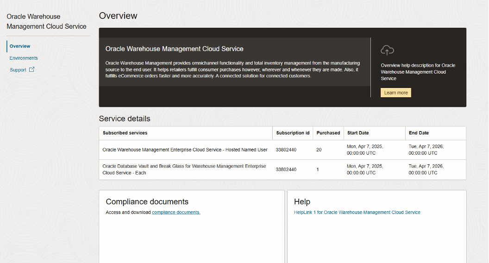Go to the Environments section
The width and height of the screenshot is (489, 263).
tap(24, 58)
